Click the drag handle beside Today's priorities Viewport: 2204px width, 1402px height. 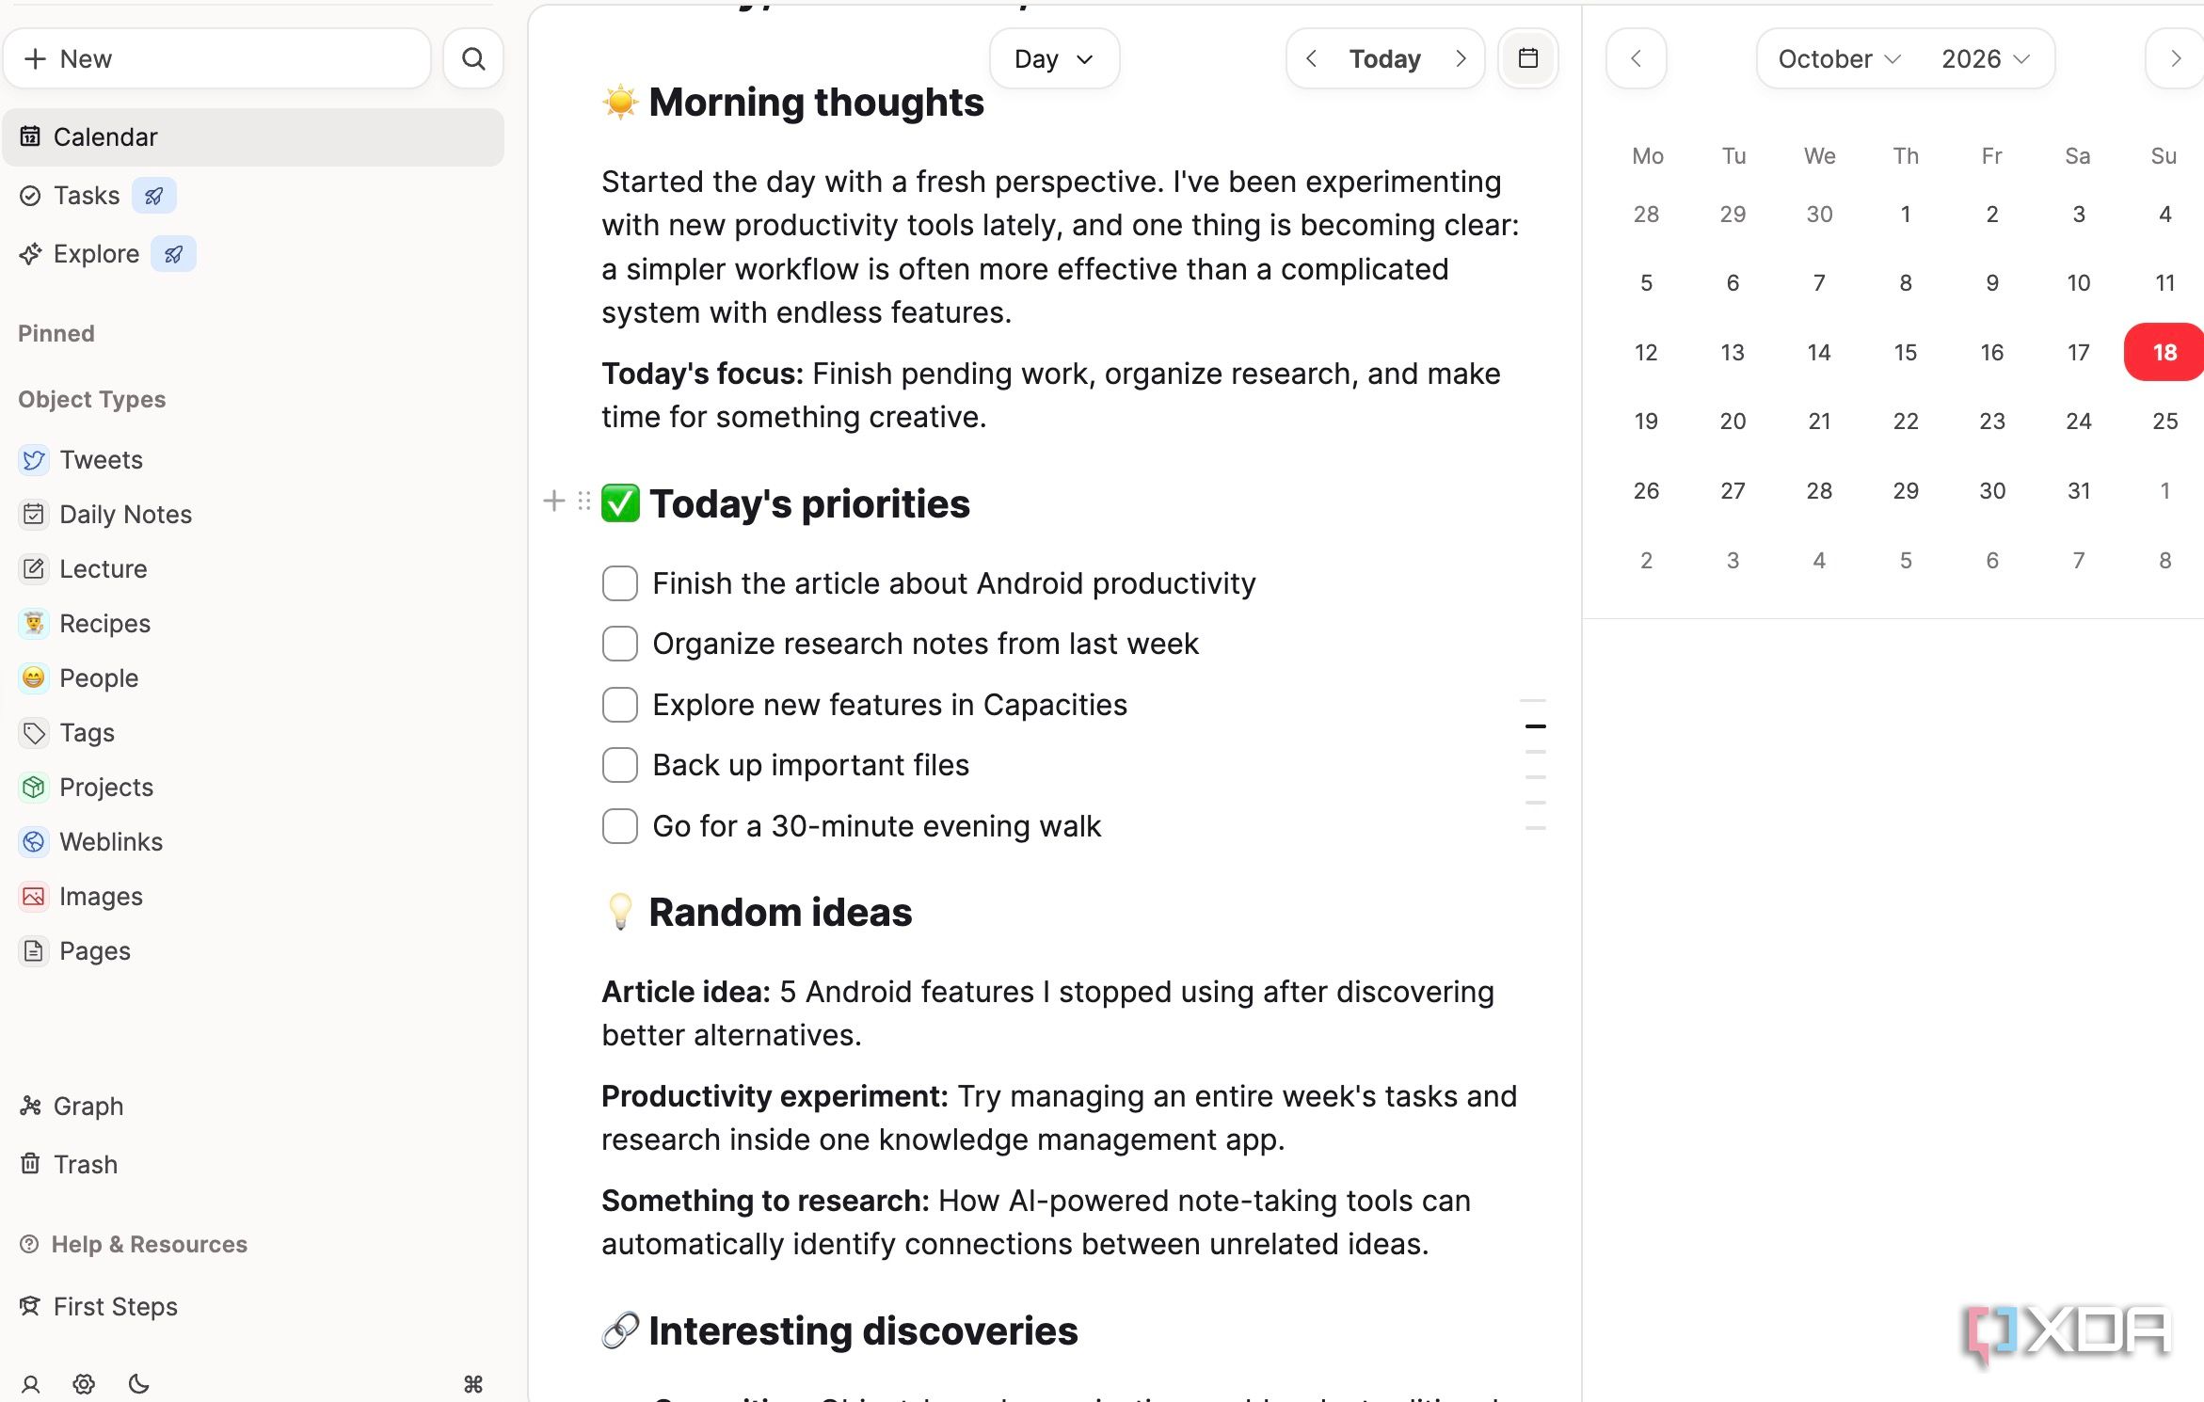(584, 502)
